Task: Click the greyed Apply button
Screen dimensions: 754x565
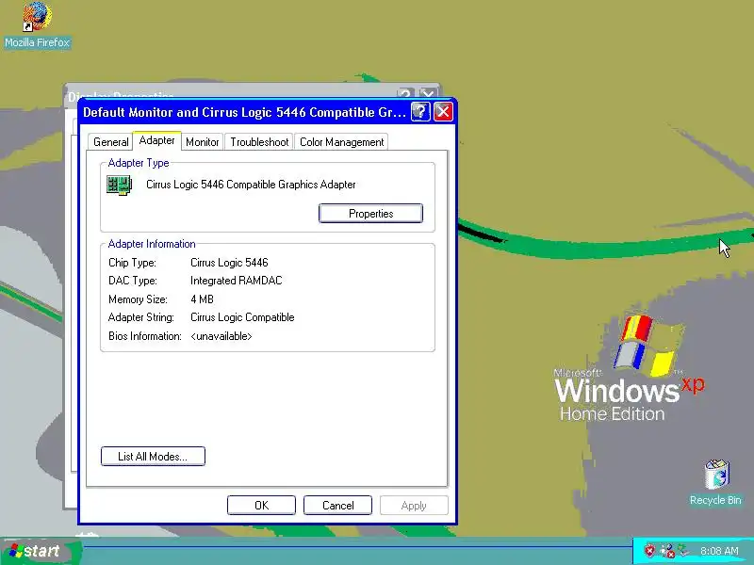Action: 414,506
